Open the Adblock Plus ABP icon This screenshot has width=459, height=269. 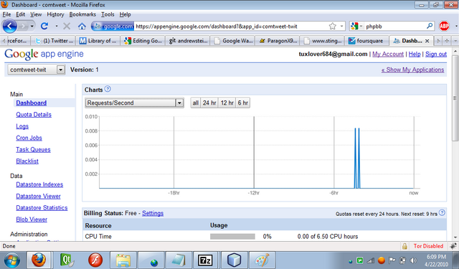point(444,26)
